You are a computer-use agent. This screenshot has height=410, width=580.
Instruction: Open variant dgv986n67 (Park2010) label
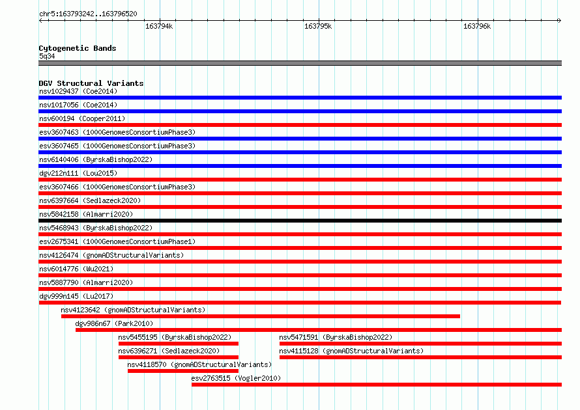(114, 323)
